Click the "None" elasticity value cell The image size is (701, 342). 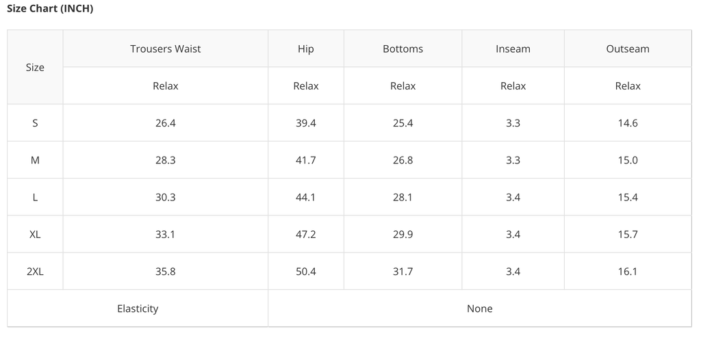pos(479,308)
